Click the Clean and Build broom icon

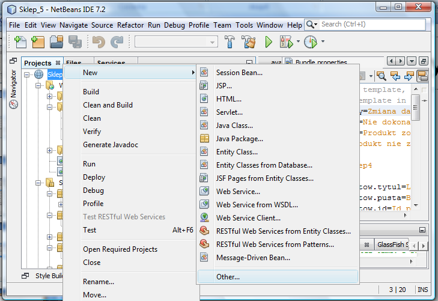(248, 42)
